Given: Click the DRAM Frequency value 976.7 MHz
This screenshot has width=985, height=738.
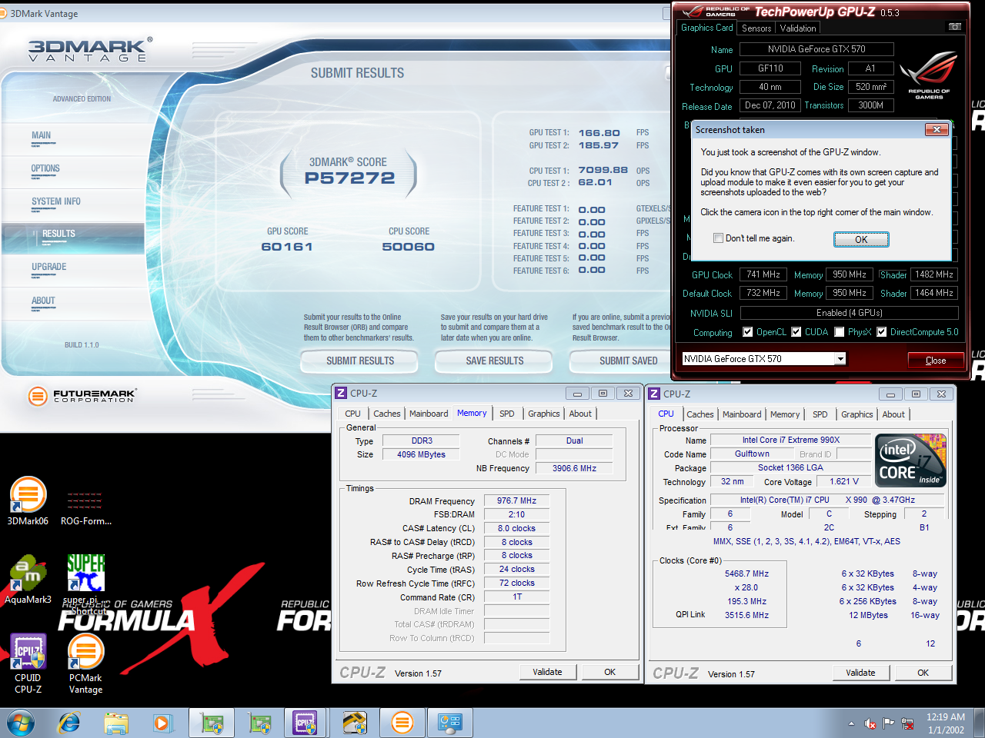Looking at the screenshot, I should pos(516,500).
